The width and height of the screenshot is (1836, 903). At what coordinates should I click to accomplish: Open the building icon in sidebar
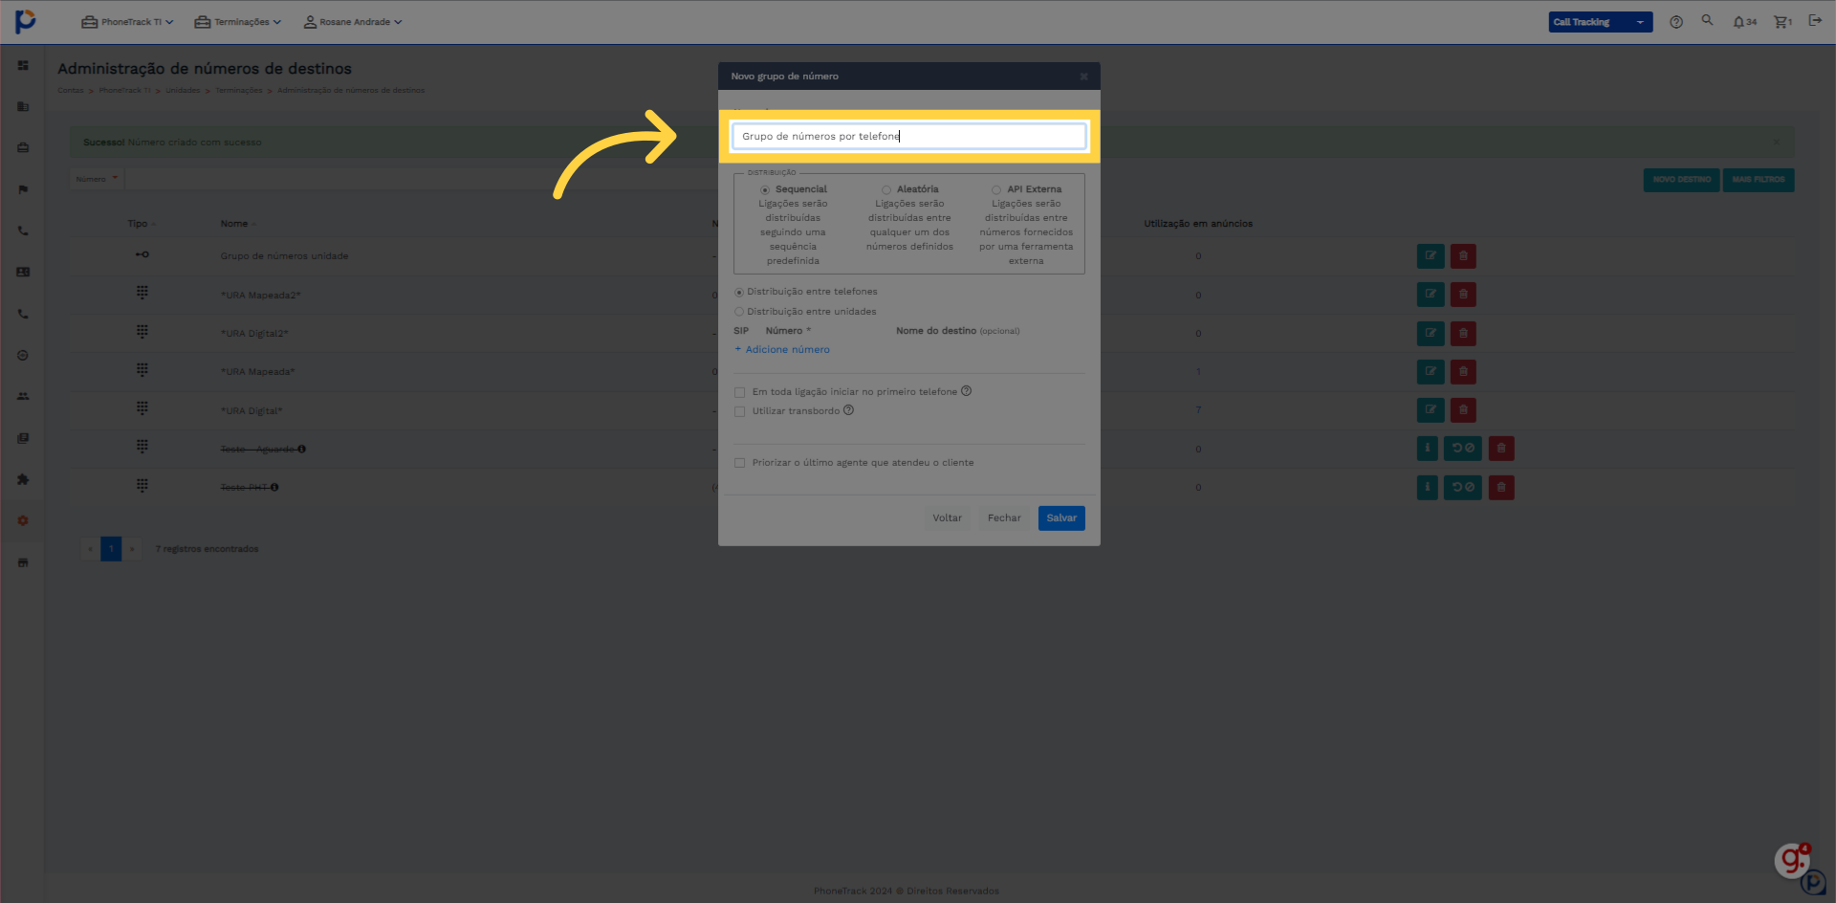pos(23,106)
